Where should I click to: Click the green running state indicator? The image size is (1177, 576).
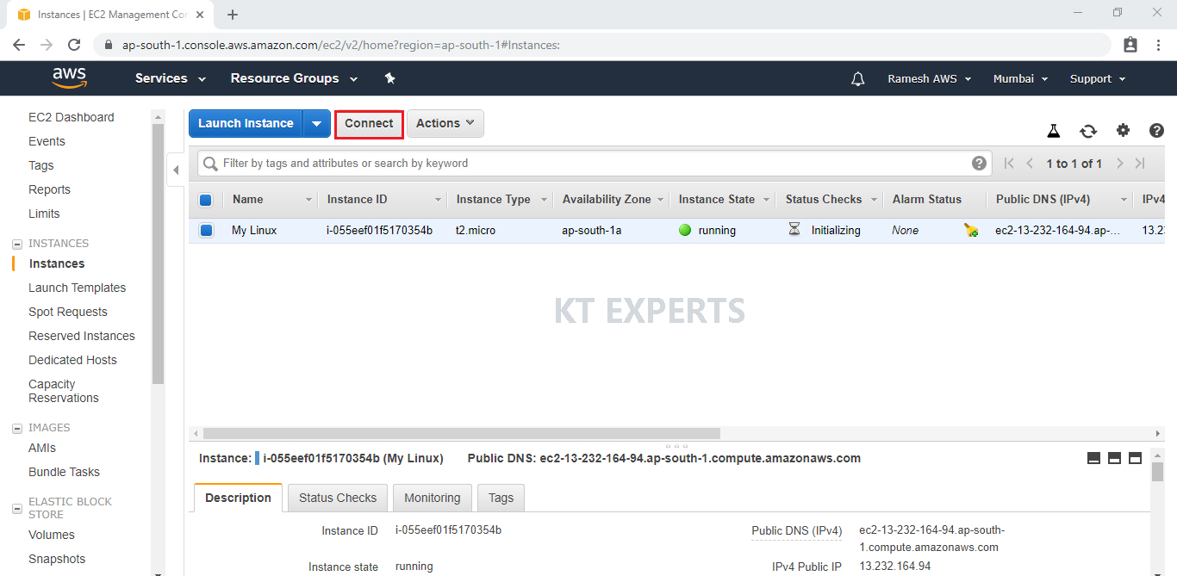tap(685, 230)
